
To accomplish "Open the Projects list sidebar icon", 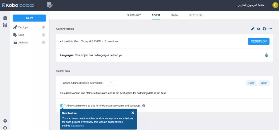I will coord(5,18).
